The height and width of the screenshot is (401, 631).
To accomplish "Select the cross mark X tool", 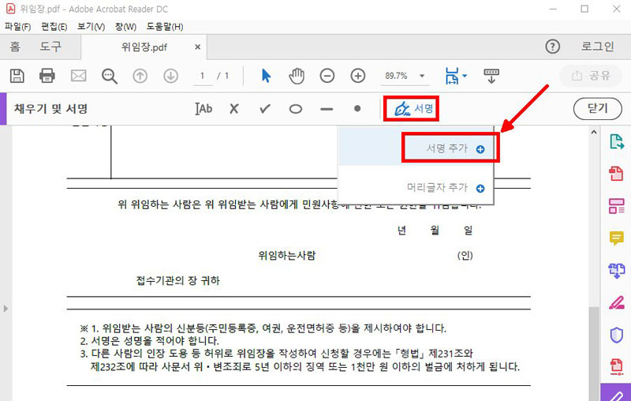I will (234, 109).
